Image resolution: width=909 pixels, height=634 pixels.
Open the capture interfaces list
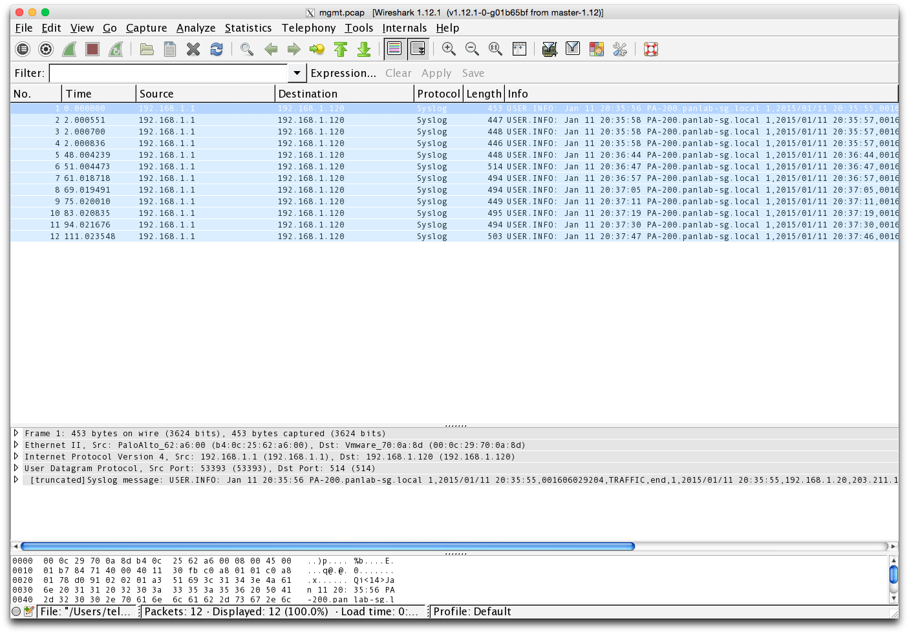click(x=21, y=48)
